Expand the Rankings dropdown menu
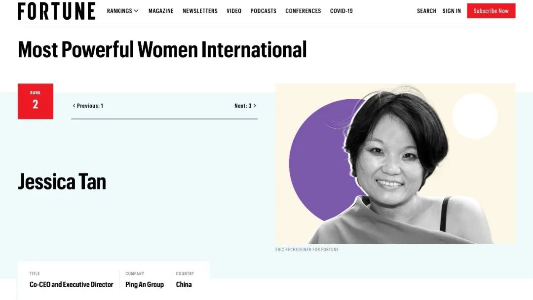 point(123,11)
